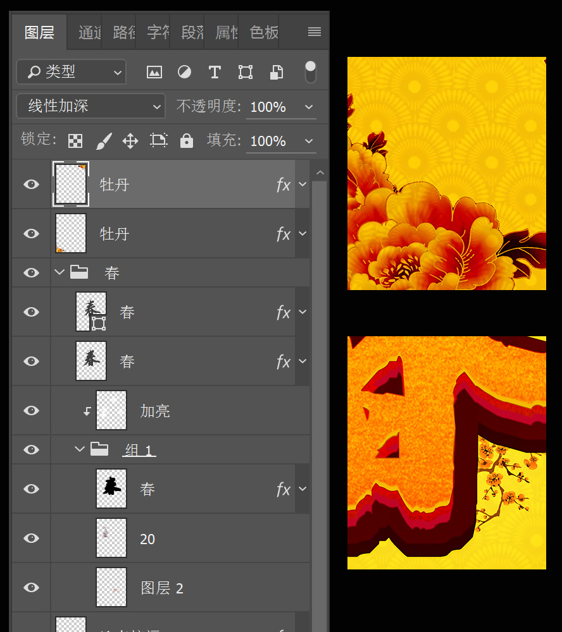This screenshot has width=562, height=632.
Task: Click thumbnail of second 牡丹 layer
Action: tap(71, 233)
